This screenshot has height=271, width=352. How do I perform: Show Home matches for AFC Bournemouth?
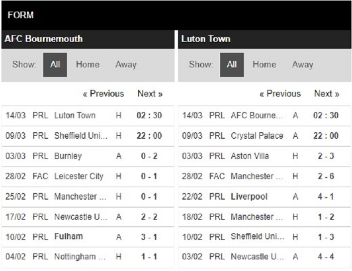pos(87,64)
